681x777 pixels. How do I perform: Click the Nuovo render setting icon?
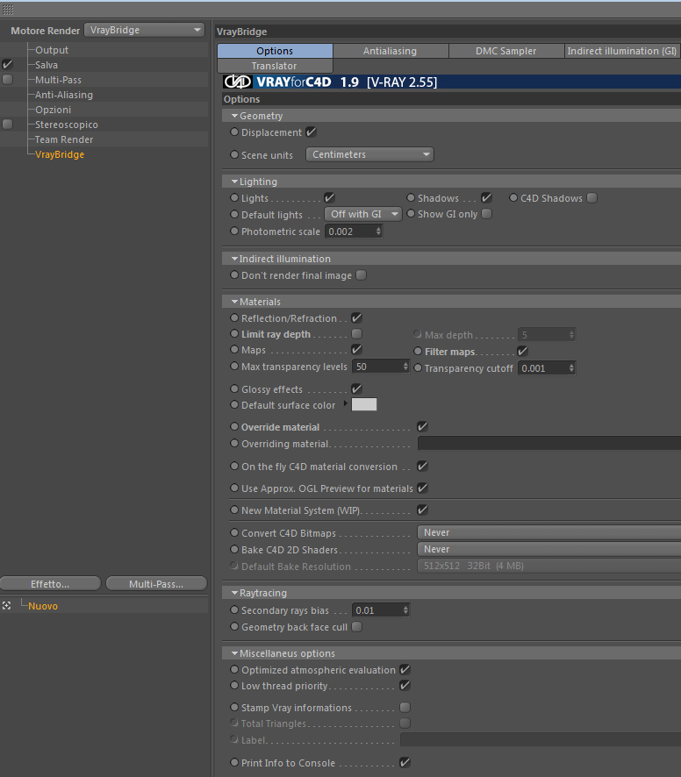[x=6, y=605]
